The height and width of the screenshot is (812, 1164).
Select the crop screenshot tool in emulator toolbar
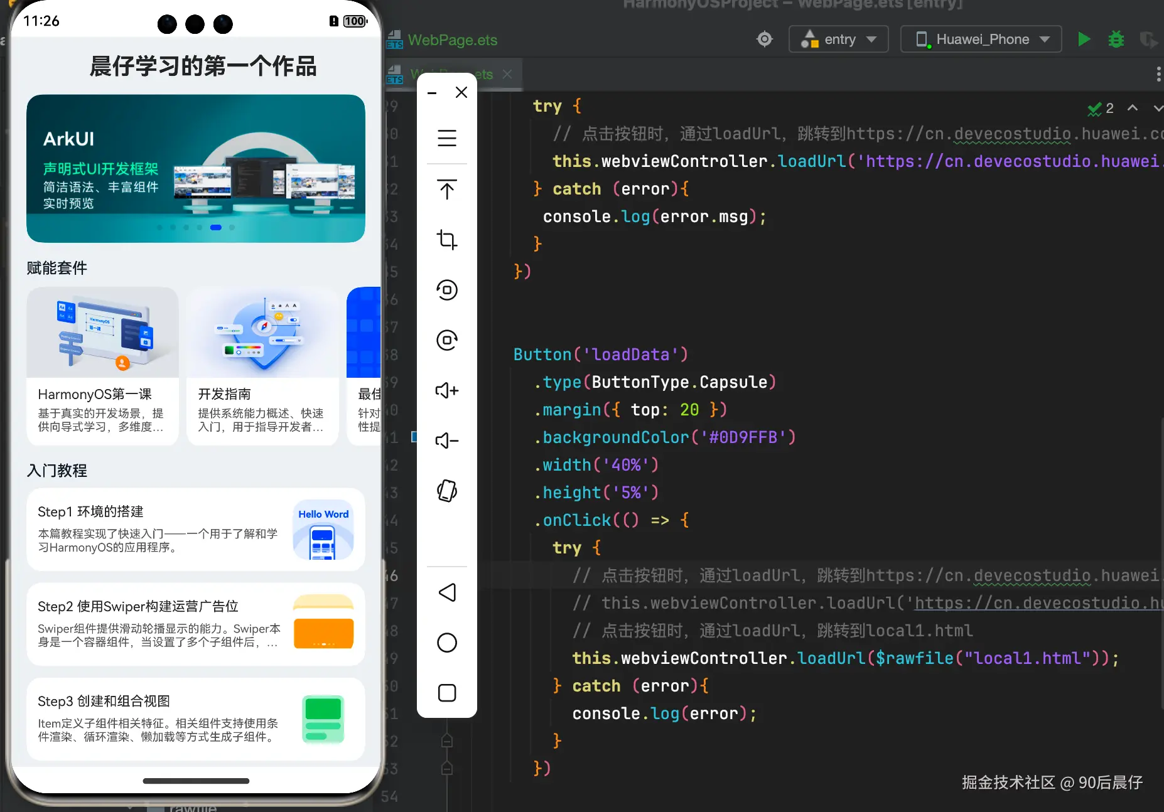pyautogui.click(x=447, y=240)
